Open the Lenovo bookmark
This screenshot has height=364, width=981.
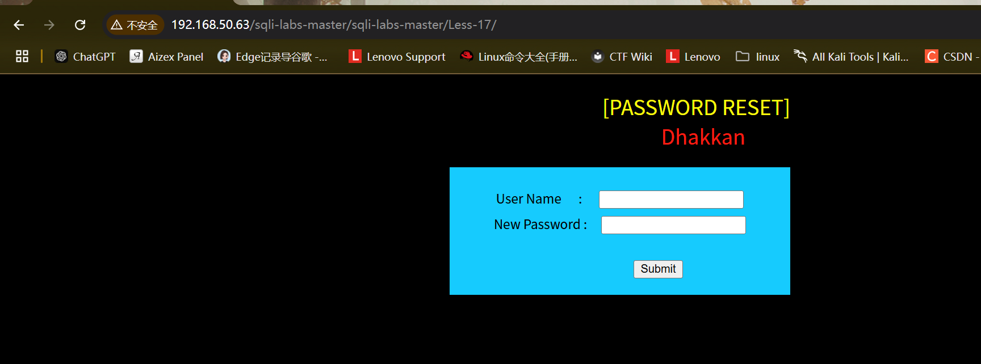[694, 57]
